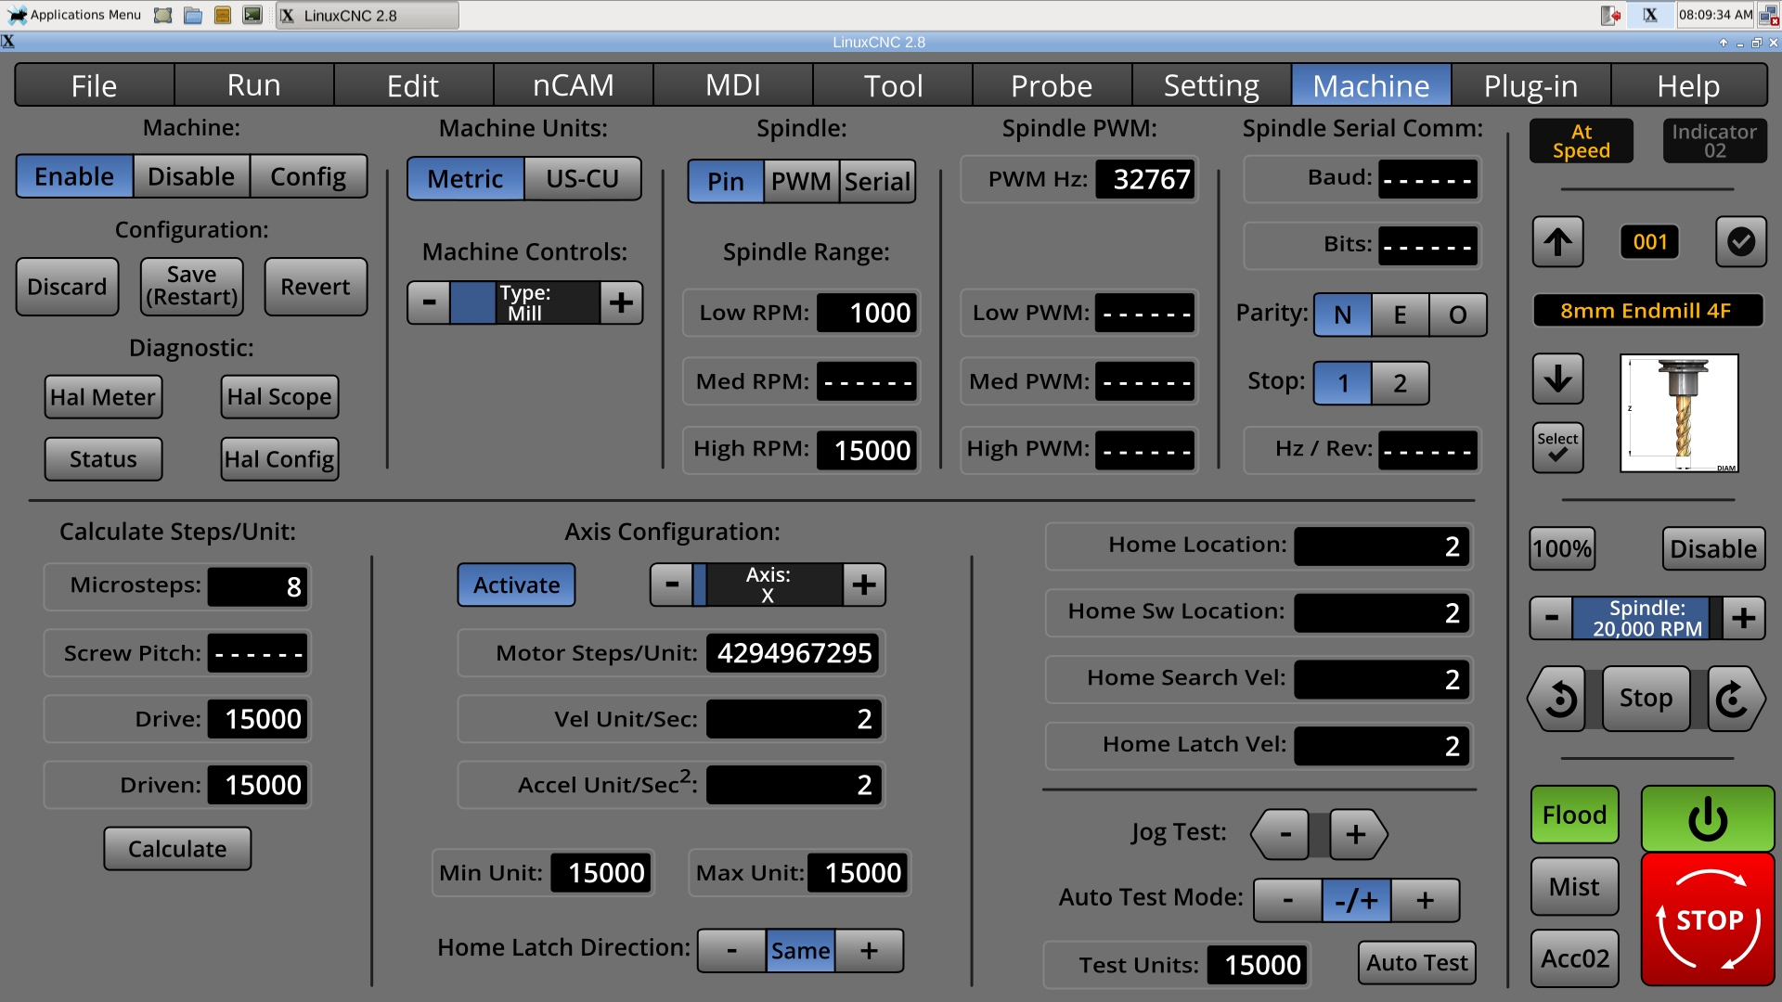Click Jog Test minus arrow
Screen dimensions: 1782x1002
coord(1282,834)
